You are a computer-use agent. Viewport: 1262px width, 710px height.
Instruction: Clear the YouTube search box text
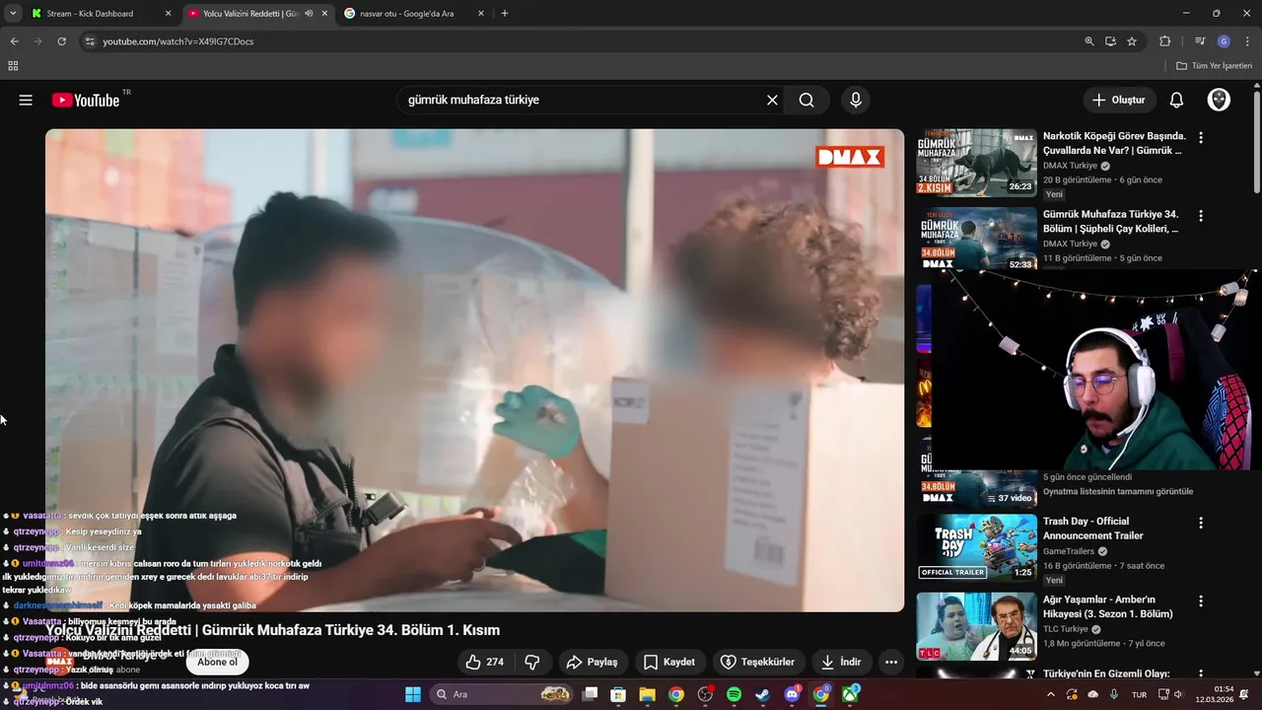pyautogui.click(x=772, y=100)
